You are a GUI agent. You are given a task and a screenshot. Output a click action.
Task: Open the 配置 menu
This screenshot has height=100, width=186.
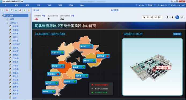point(27,5)
